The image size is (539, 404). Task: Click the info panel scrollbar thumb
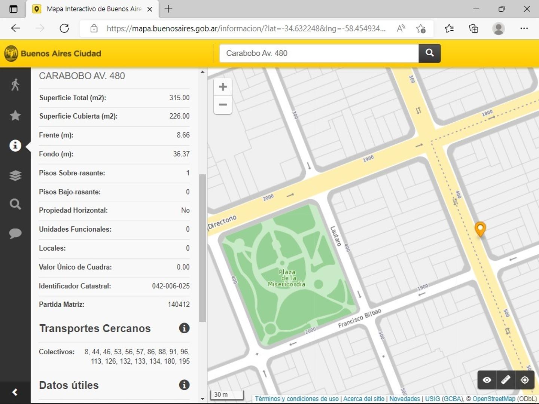202,248
